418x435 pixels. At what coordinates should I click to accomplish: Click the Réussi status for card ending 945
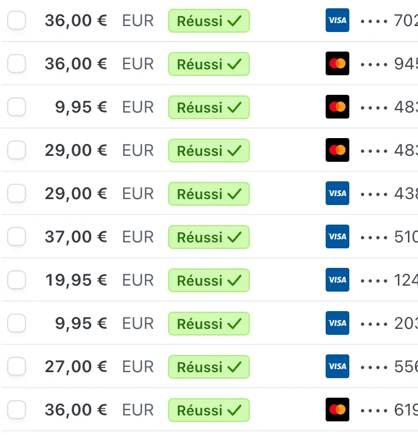pyautogui.click(x=209, y=64)
